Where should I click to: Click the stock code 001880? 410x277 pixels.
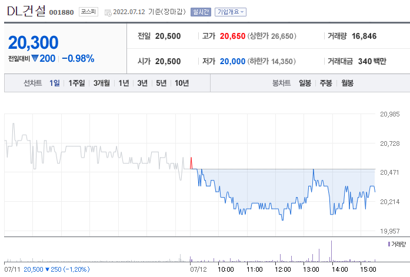(x=61, y=12)
